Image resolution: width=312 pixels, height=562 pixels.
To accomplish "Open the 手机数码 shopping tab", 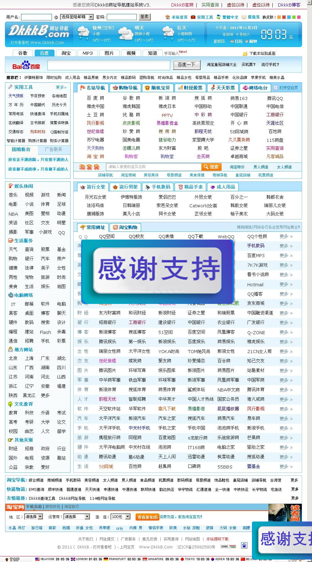I will pyautogui.click(x=158, y=187).
